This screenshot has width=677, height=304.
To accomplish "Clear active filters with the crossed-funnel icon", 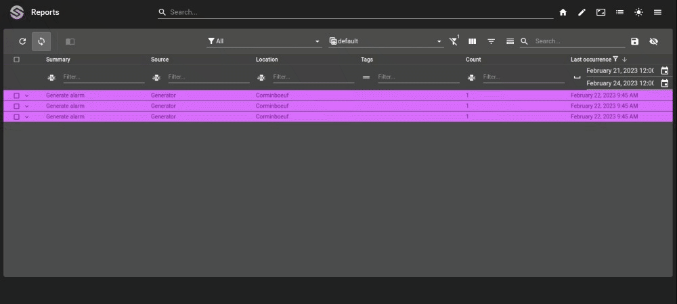I will tap(454, 41).
